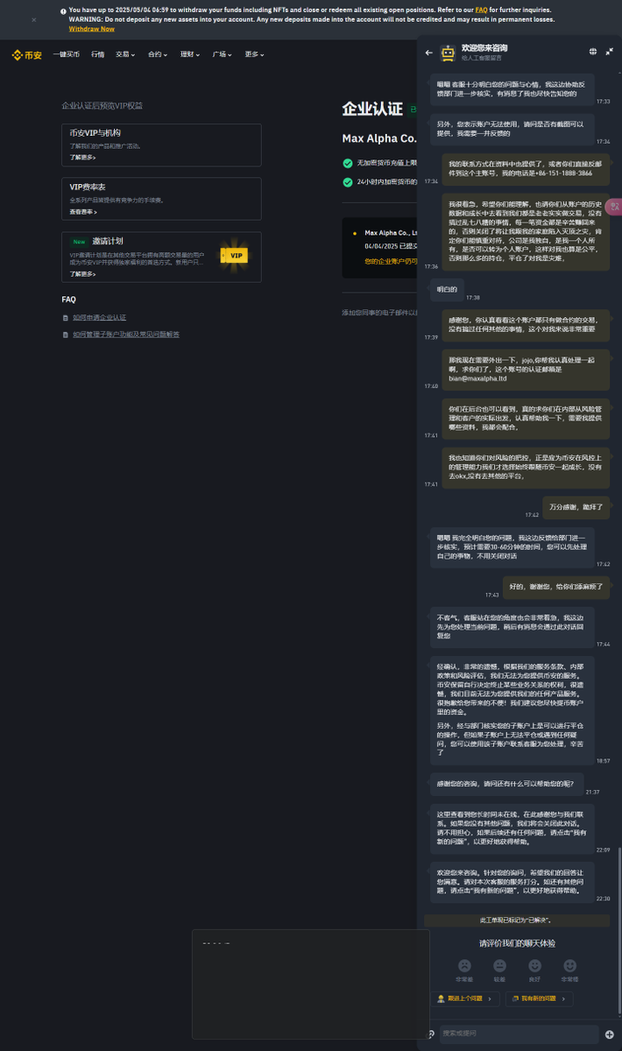
Task: Open the 一键买币 nav item
Action: pyautogui.click(x=66, y=54)
